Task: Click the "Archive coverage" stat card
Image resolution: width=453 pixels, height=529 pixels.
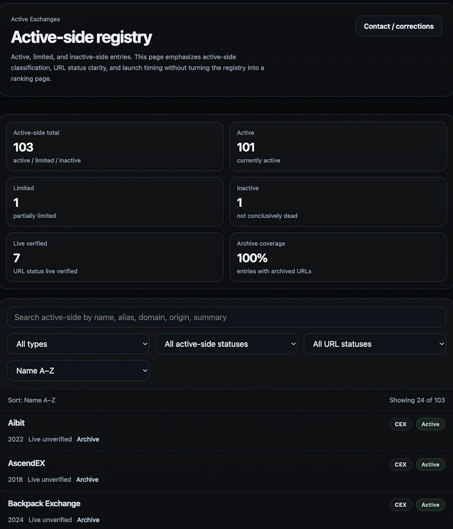Action: pos(337,257)
